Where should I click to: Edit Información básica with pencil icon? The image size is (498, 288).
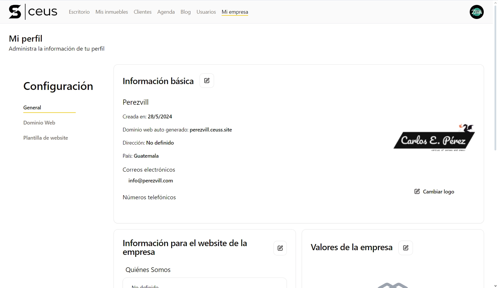click(207, 81)
